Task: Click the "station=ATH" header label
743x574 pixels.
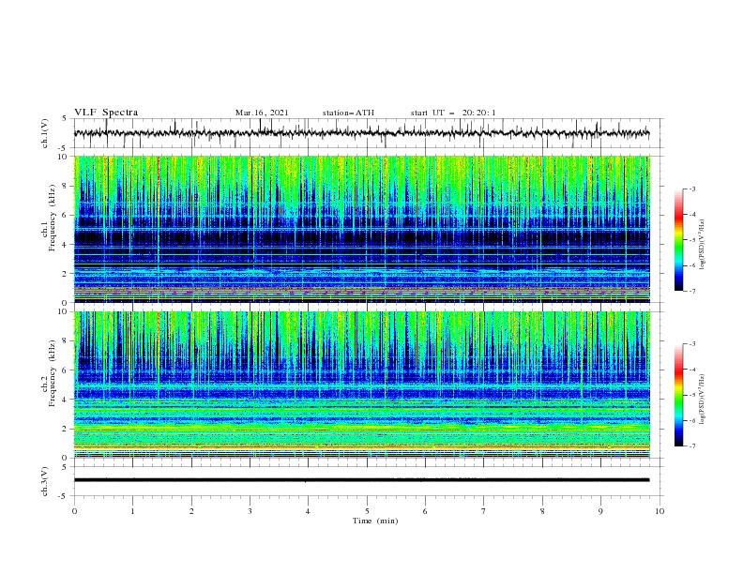Action: (348, 113)
